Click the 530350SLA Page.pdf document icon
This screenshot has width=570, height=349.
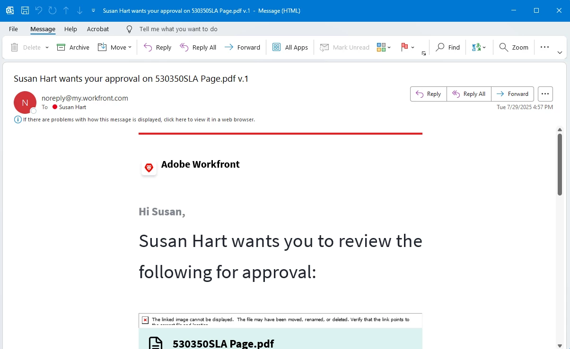tap(156, 343)
